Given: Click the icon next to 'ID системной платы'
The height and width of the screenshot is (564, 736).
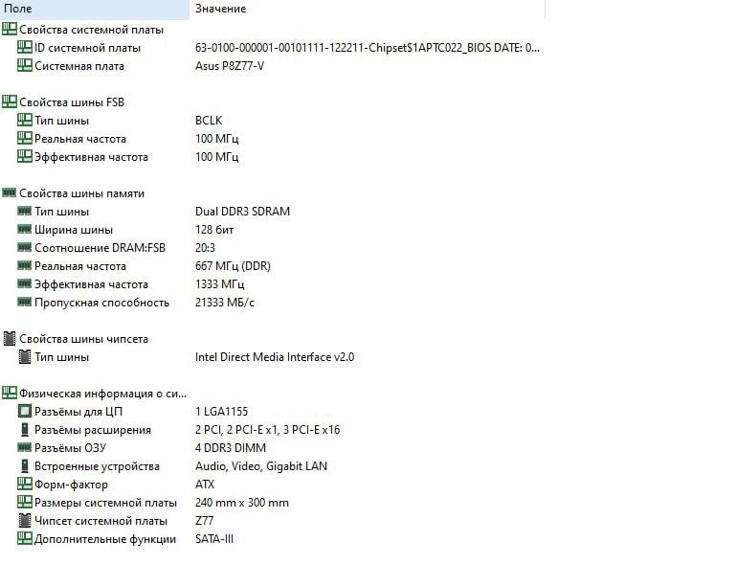Looking at the screenshot, I should (x=25, y=47).
